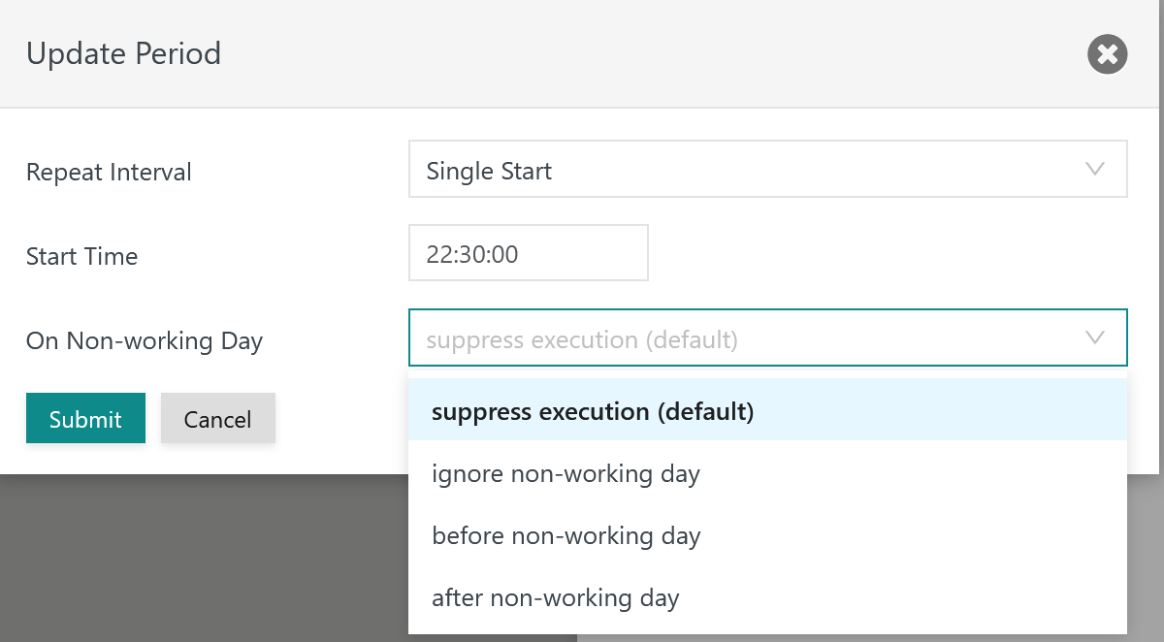The width and height of the screenshot is (1164, 642).
Task: Click the empty gray header bar area
Action: pyautogui.click(x=650, y=53)
